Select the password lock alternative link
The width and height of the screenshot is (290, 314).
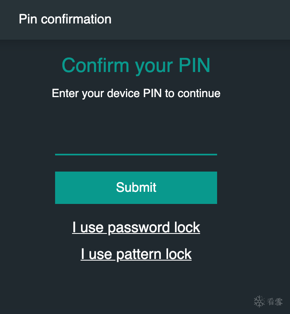136,227
